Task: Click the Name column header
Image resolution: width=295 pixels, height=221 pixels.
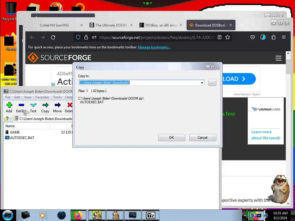Action: [x=27, y=126]
